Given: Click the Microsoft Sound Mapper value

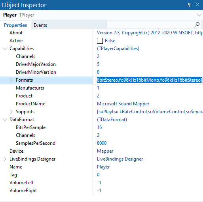Looking at the screenshot, I should point(123,104).
